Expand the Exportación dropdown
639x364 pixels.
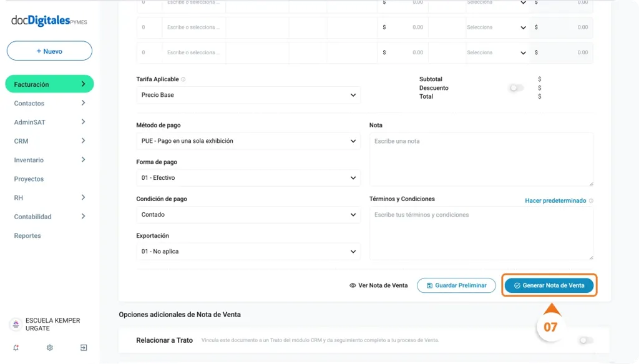point(247,251)
